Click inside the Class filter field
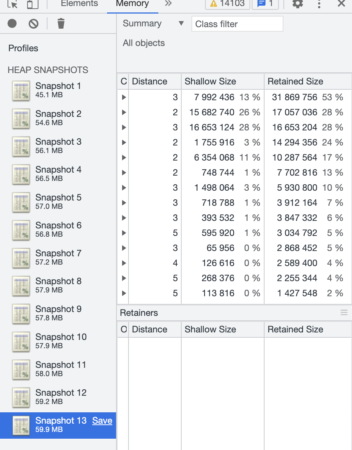352x450 pixels. click(x=237, y=24)
